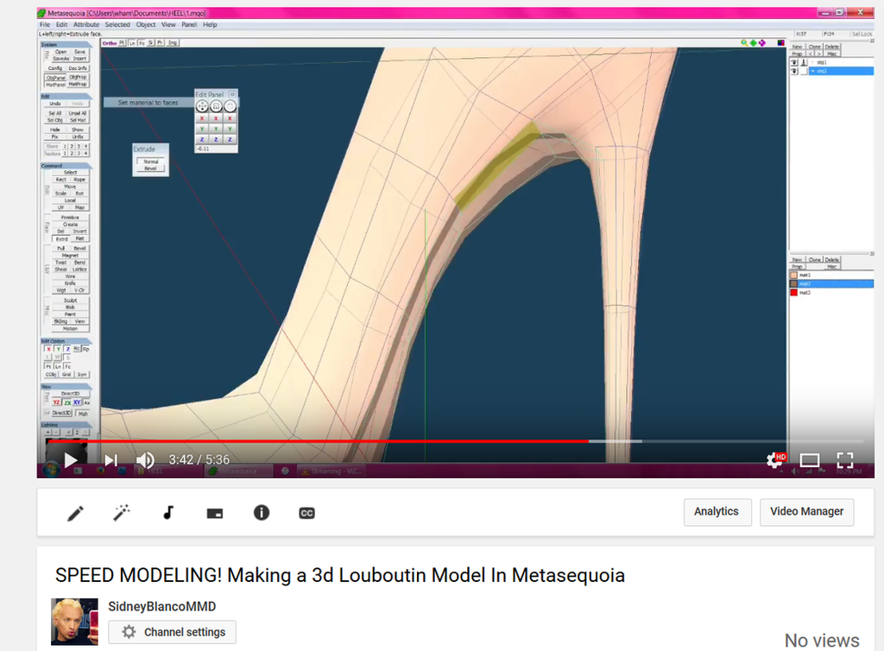Open the Cards info circle icon
The image size is (884, 651).
point(261,512)
